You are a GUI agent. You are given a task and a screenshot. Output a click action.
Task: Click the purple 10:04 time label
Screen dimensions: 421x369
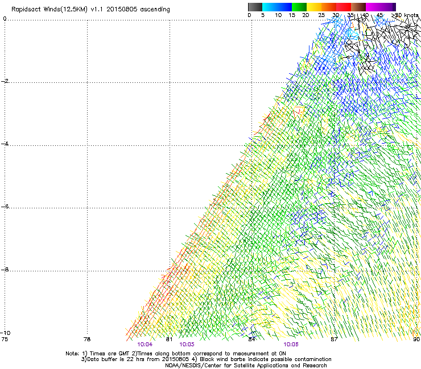(145, 345)
